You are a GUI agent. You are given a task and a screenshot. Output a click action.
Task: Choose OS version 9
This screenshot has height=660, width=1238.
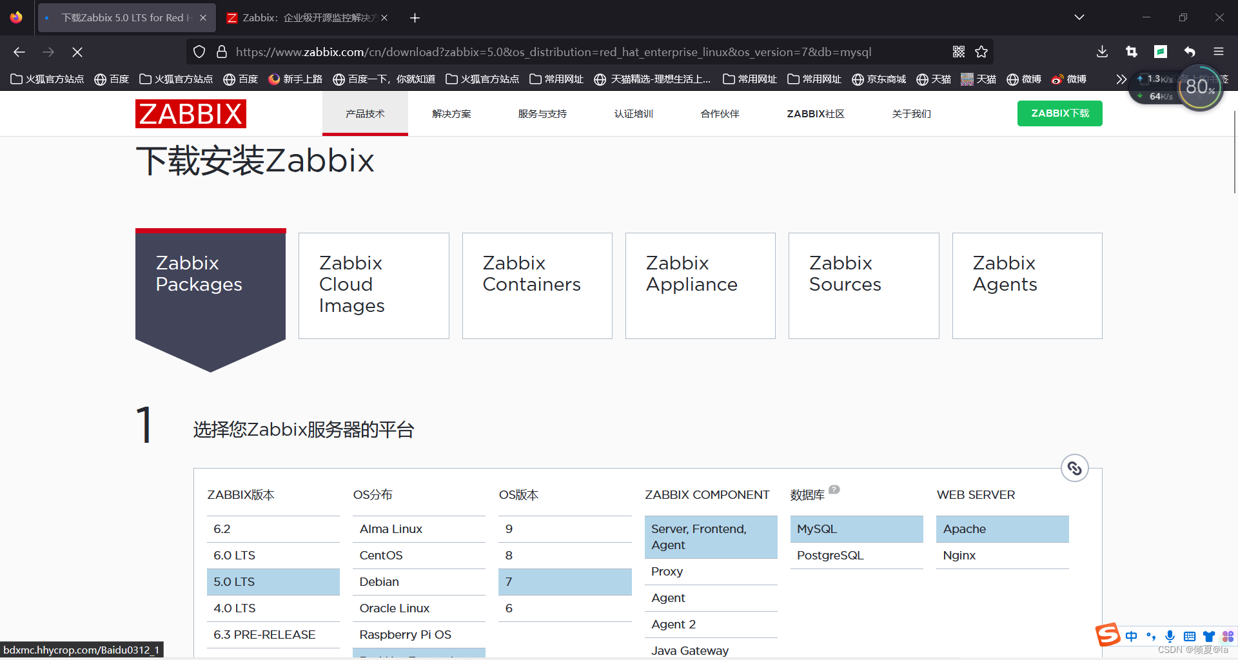[565, 529]
